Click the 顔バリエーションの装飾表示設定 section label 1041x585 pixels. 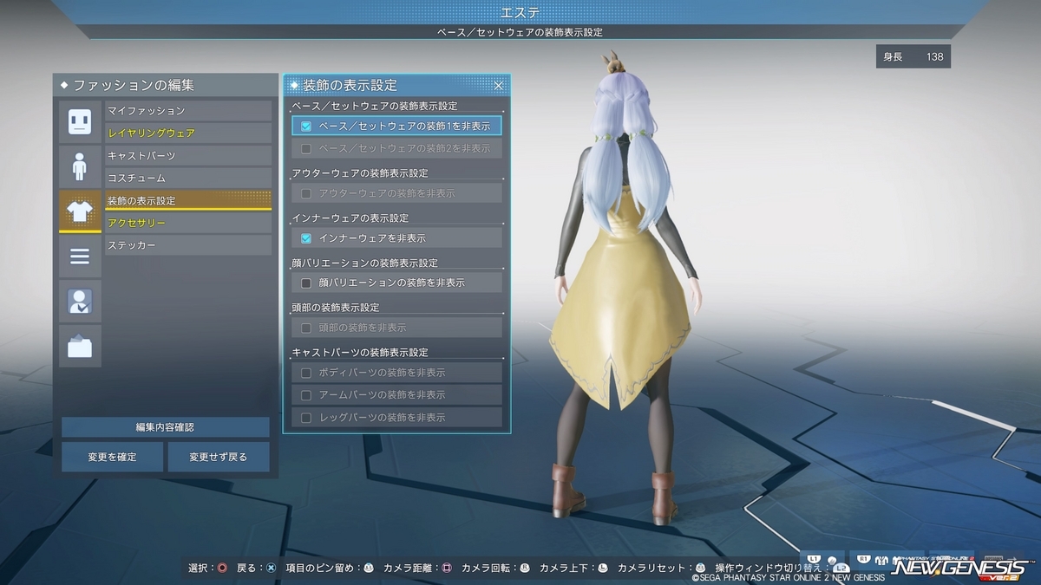[365, 263]
